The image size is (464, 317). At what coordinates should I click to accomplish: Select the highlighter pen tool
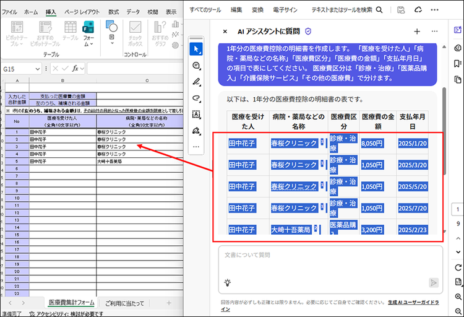[x=197, y=82]
